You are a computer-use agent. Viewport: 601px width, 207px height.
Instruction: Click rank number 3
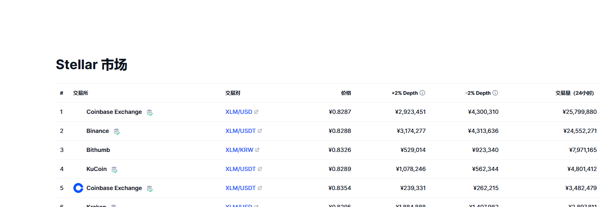[62, 150]
